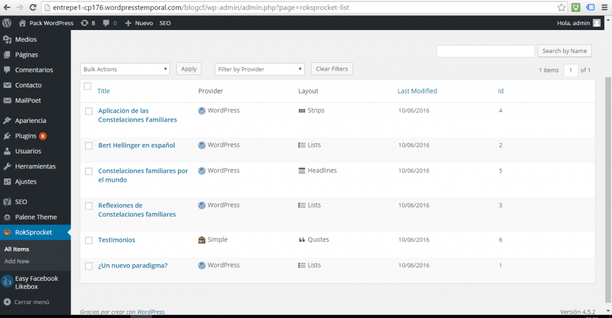612x318 pixels.
Task: Click the Yoast SEO sidebar icon
Action: tap(7, 202)
